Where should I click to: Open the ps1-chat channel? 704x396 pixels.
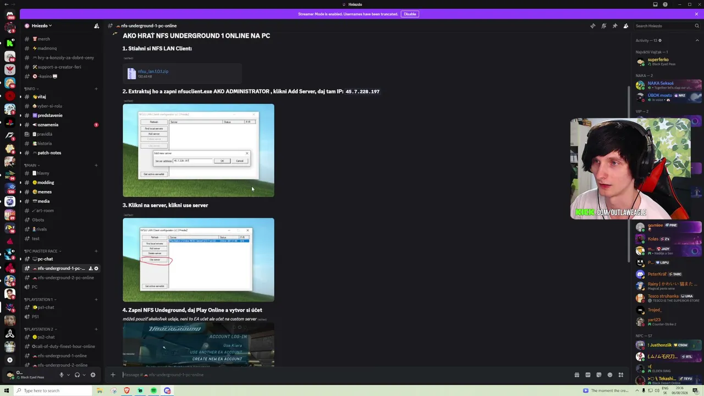click(x=62, y=307)
